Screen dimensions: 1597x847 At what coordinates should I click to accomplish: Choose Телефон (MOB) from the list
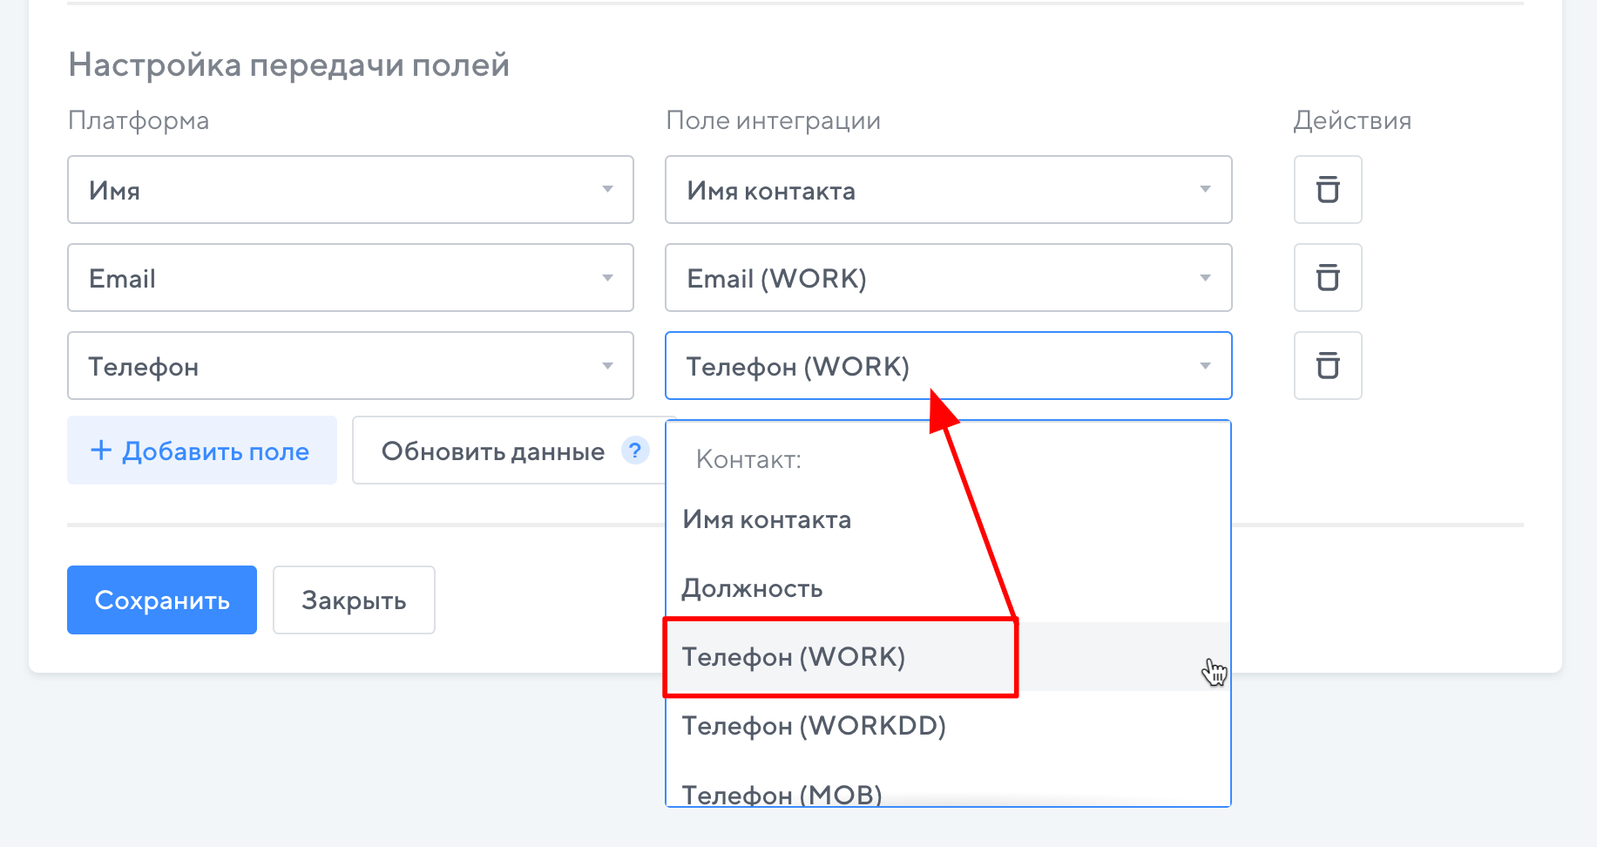tap(782, 793)
